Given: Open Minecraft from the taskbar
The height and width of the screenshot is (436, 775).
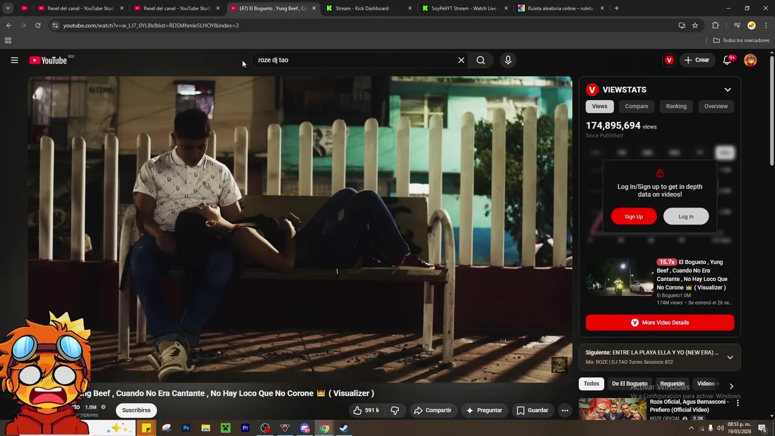Looking at the screenshot, I should [225, 428].
